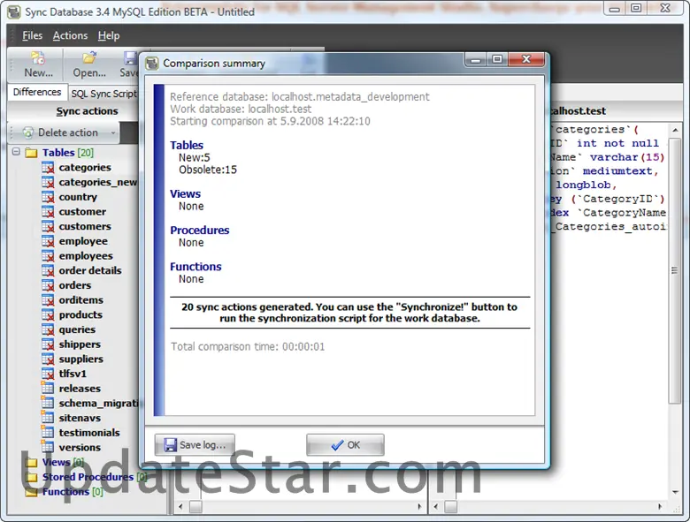This screenshot has width=690, height=522.
Task: Select the Stored Procedures tree node
Action: tap(88, 477)
